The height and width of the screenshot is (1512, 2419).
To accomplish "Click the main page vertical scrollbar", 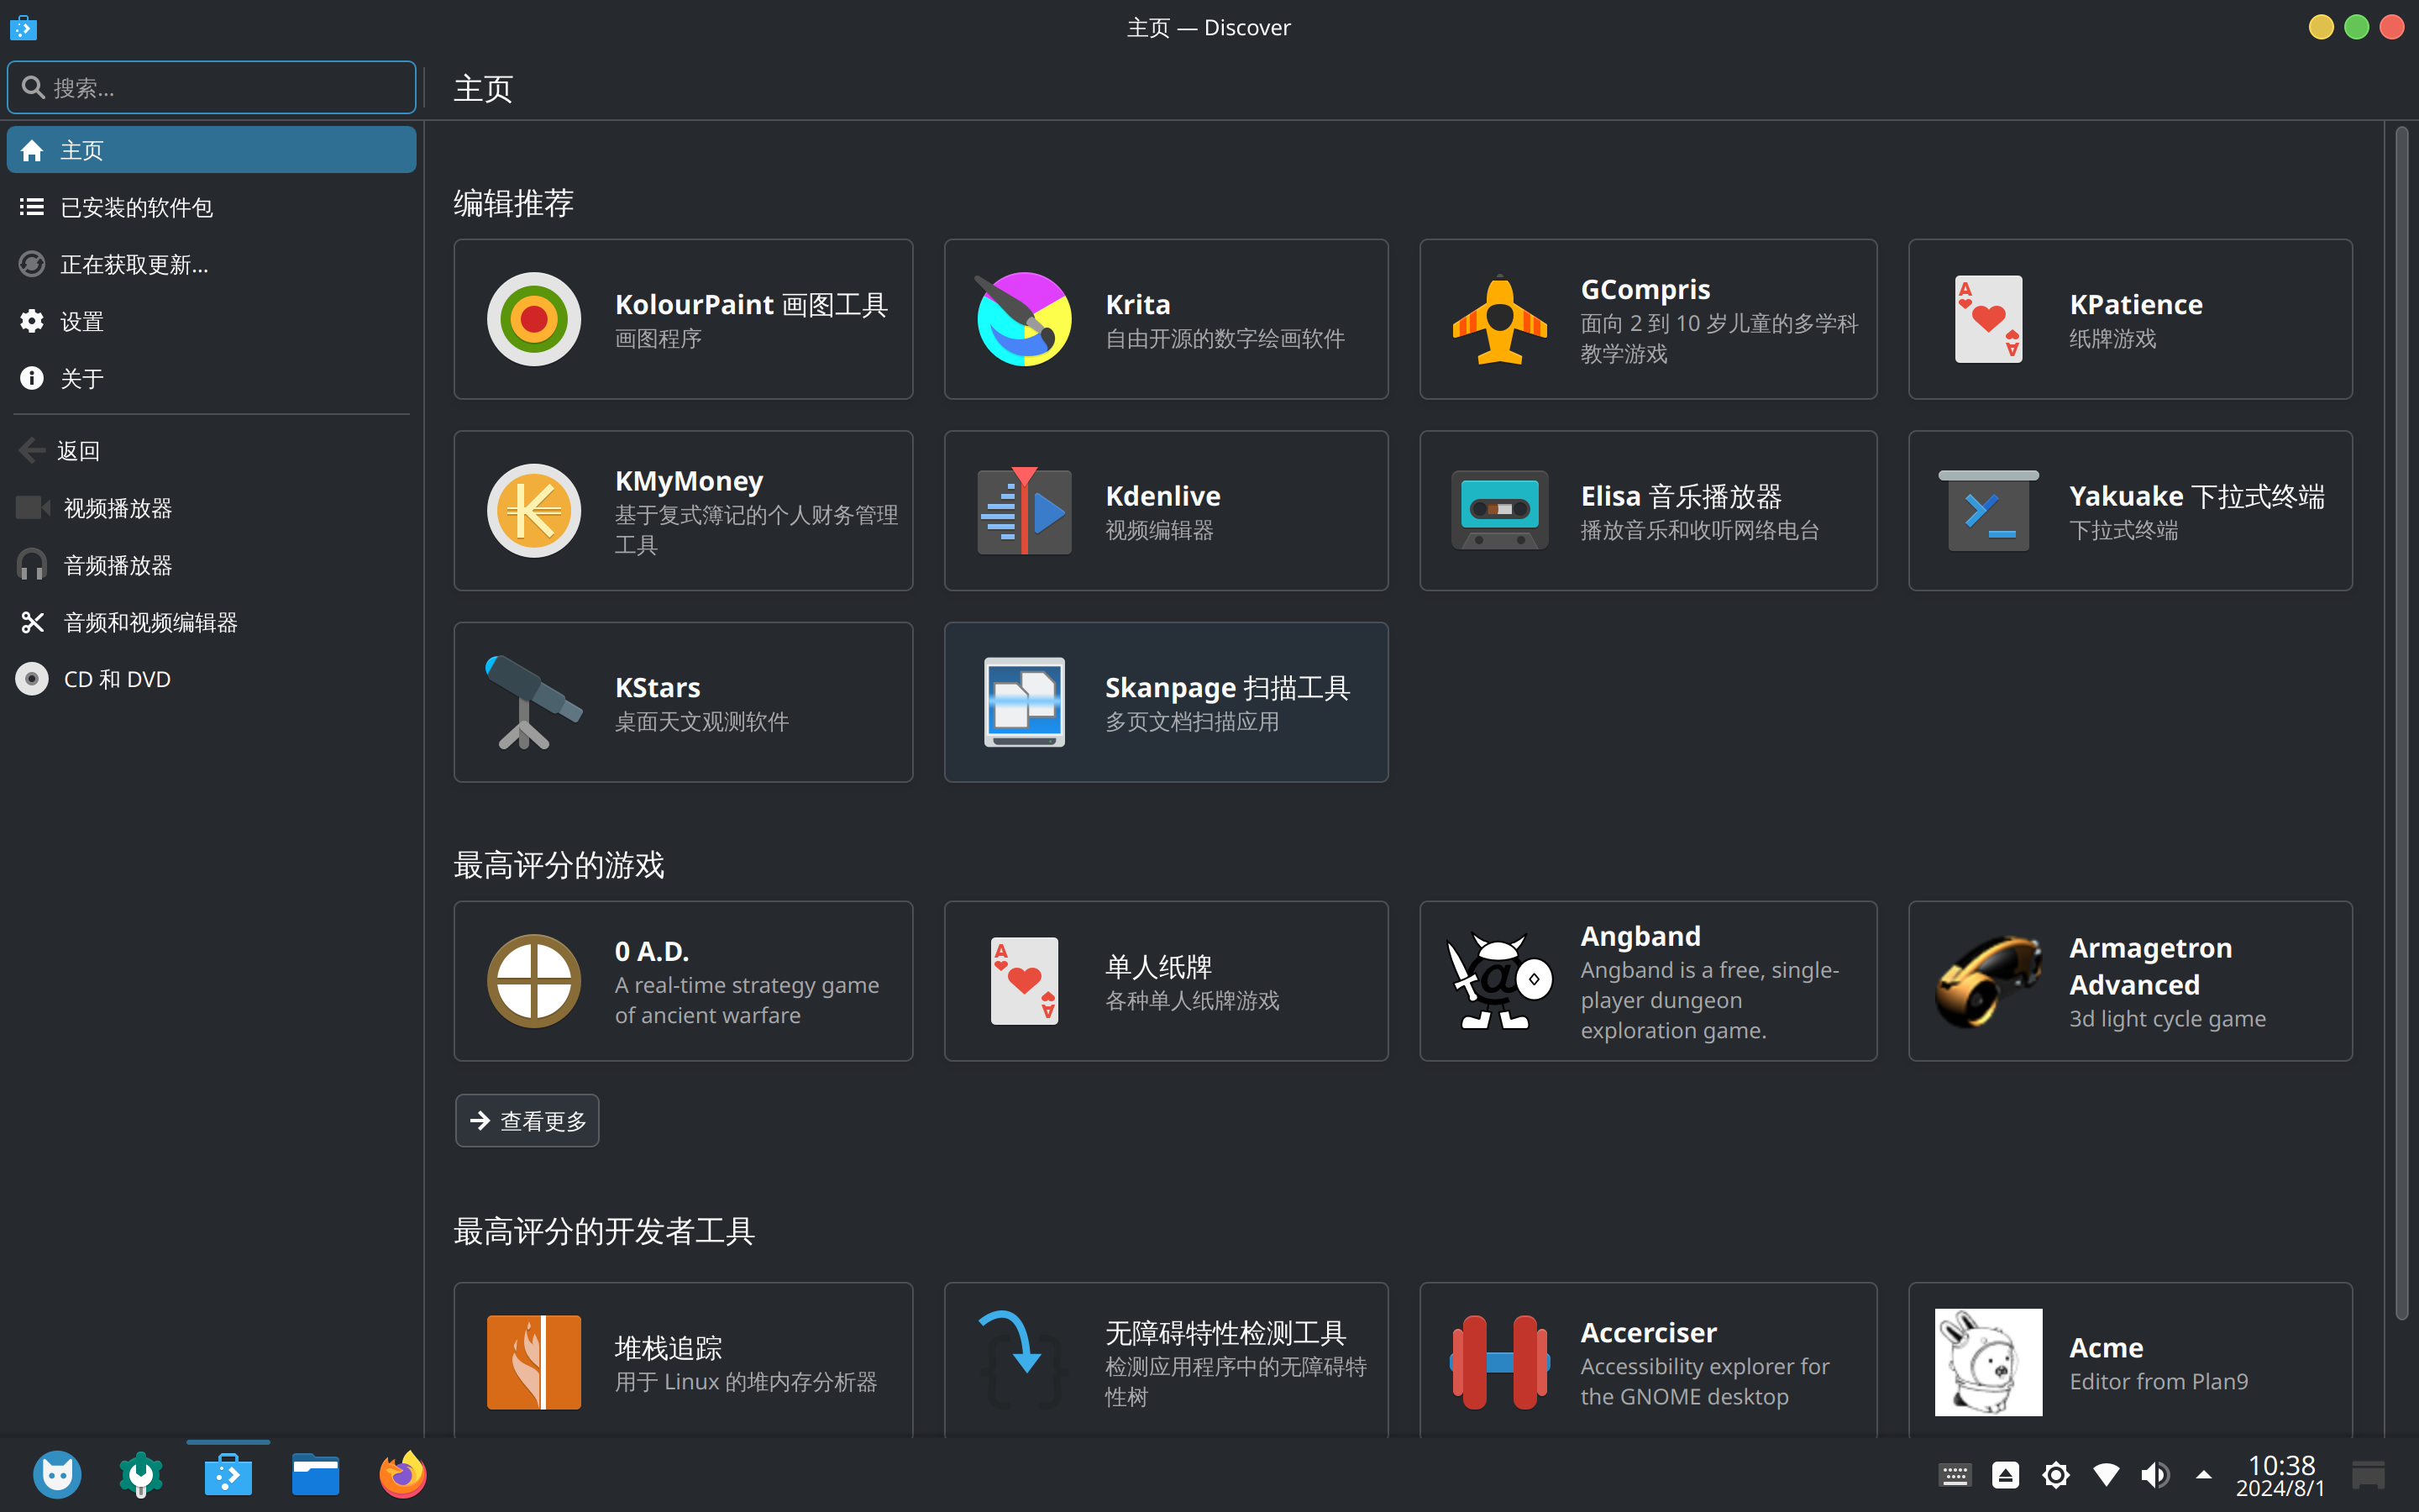I will [2401, 723].
